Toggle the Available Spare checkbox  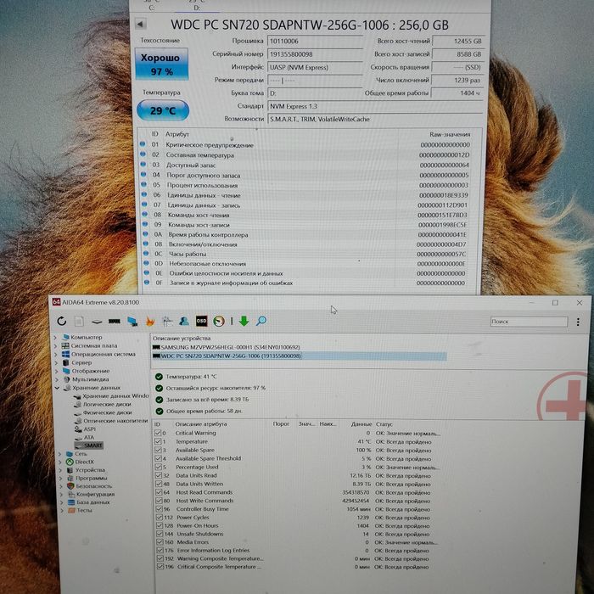tap(158, 450)
